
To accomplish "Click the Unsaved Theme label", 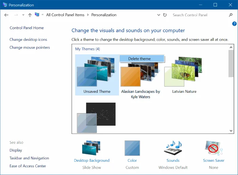I will 97,91.
